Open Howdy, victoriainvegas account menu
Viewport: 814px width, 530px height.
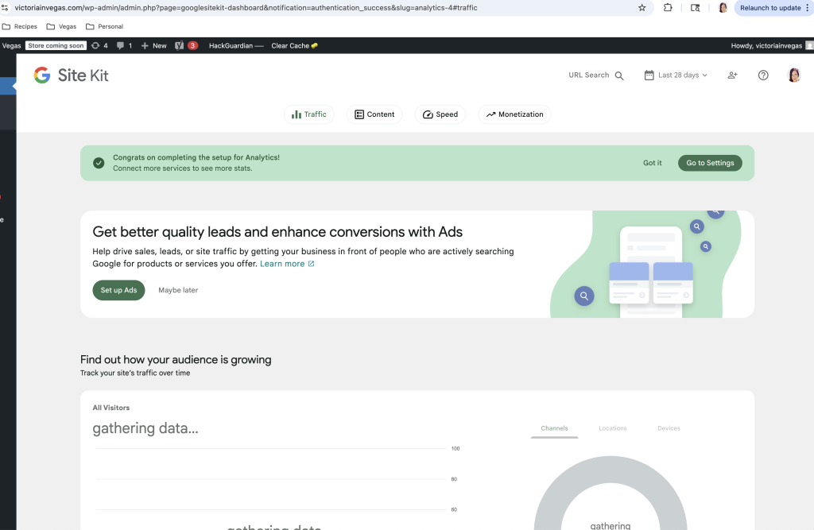click(766, 46)
